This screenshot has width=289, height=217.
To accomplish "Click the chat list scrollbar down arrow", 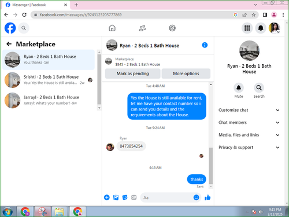I will pos(99,108).
